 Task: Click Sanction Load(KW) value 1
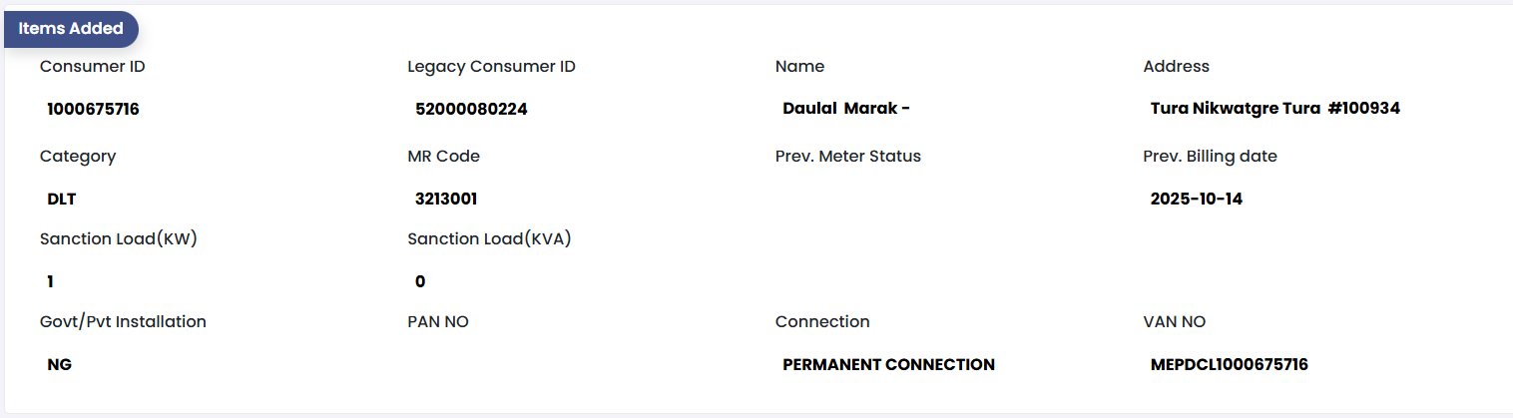51,282
